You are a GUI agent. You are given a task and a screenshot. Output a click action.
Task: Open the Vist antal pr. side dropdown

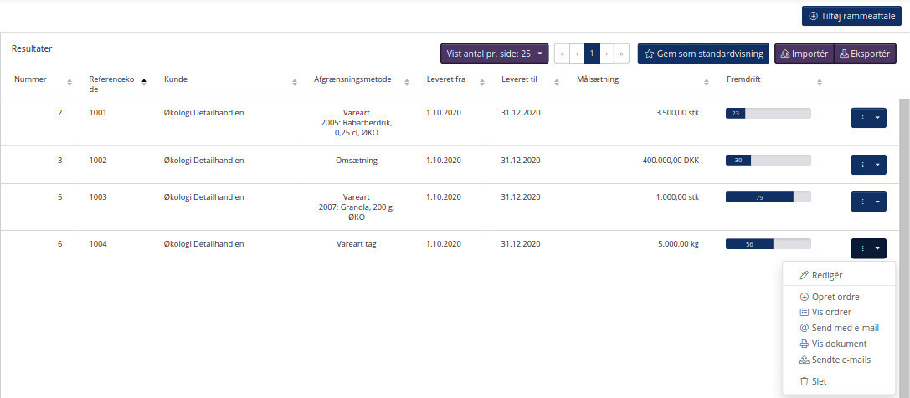tap(494, 54)
